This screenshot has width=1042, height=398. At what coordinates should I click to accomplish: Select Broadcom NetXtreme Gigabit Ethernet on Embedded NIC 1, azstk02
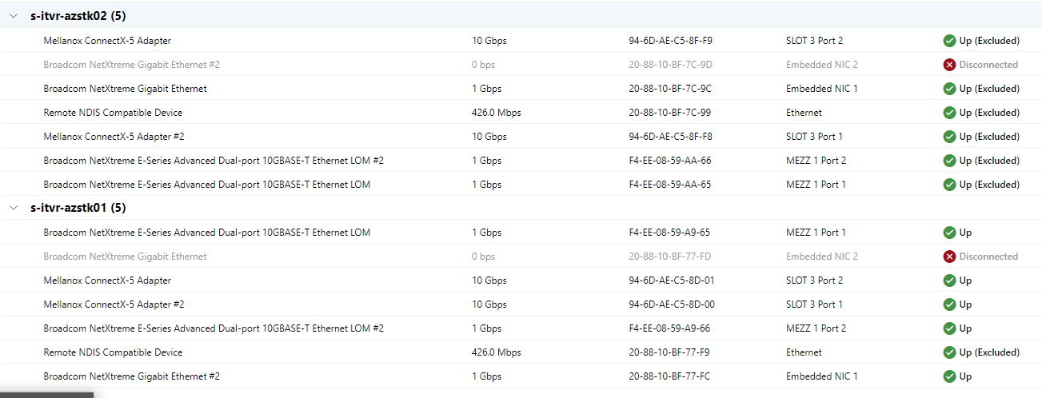point(126,89)
